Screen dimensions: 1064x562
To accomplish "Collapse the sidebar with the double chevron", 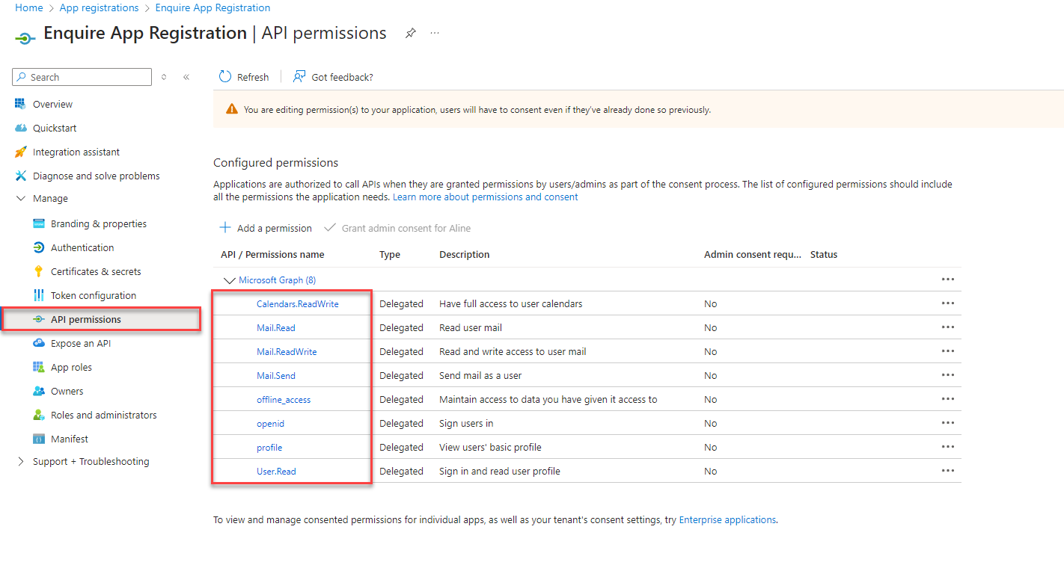I will coord(186,77).
